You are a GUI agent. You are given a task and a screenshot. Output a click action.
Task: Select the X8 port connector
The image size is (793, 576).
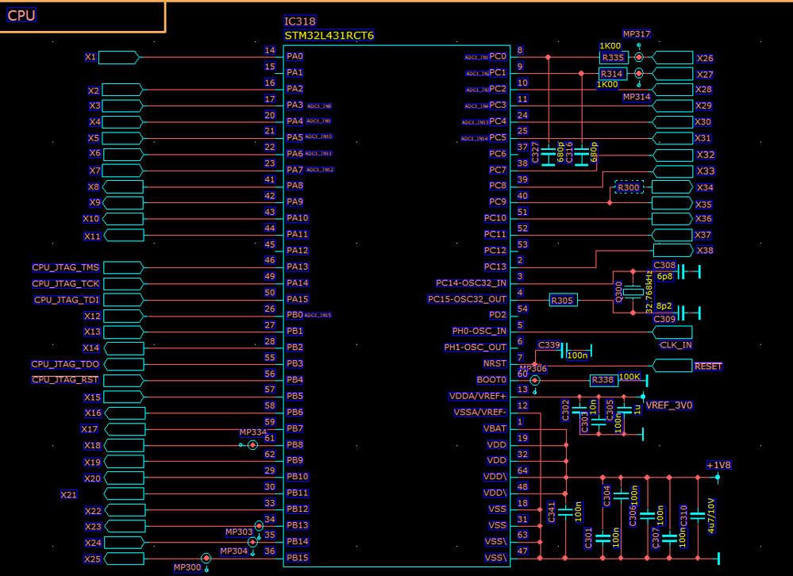click(123, 187)
